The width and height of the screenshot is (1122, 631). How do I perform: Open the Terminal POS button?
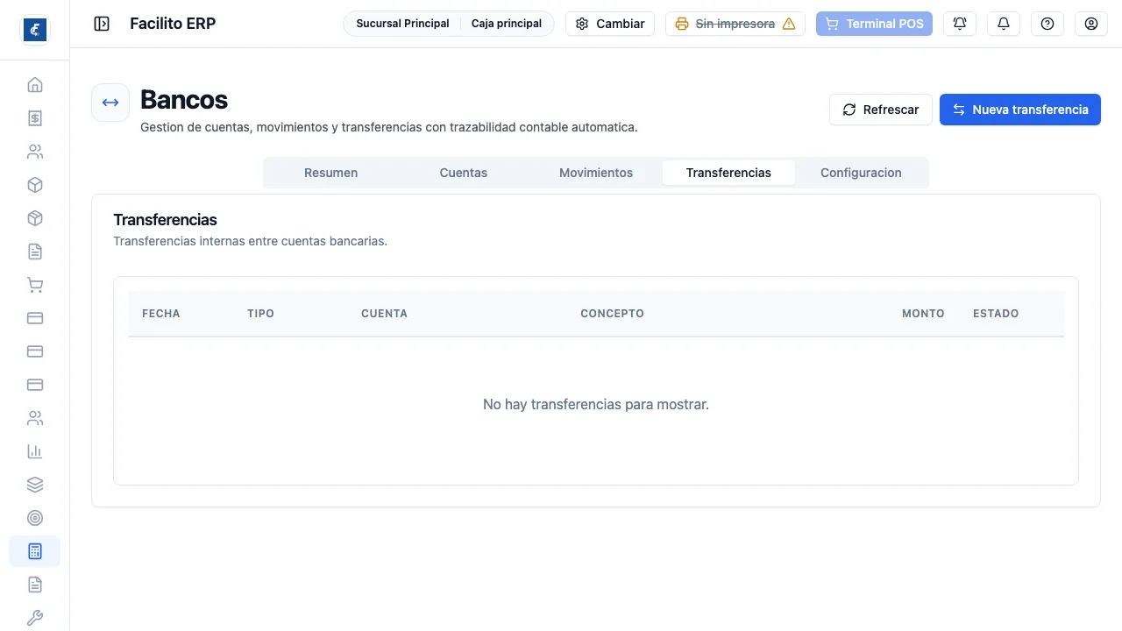point(874,24)
